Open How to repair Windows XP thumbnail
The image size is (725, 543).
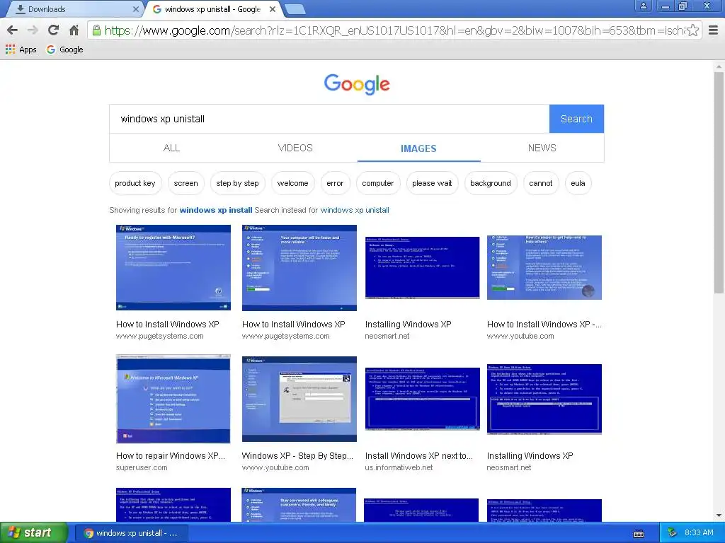[x=173, y=399]
